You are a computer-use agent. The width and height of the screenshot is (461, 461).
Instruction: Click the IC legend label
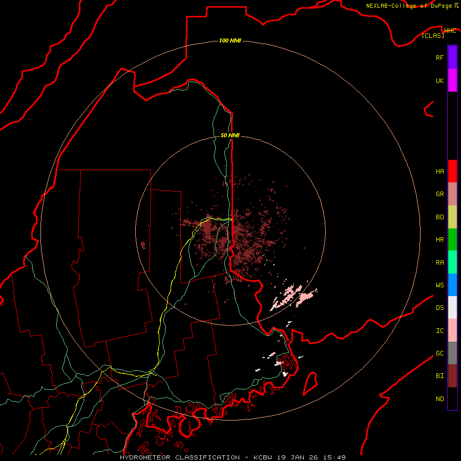(439, 330)
